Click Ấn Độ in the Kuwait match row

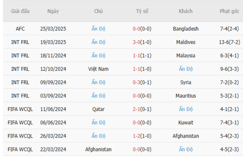(98, 123)
